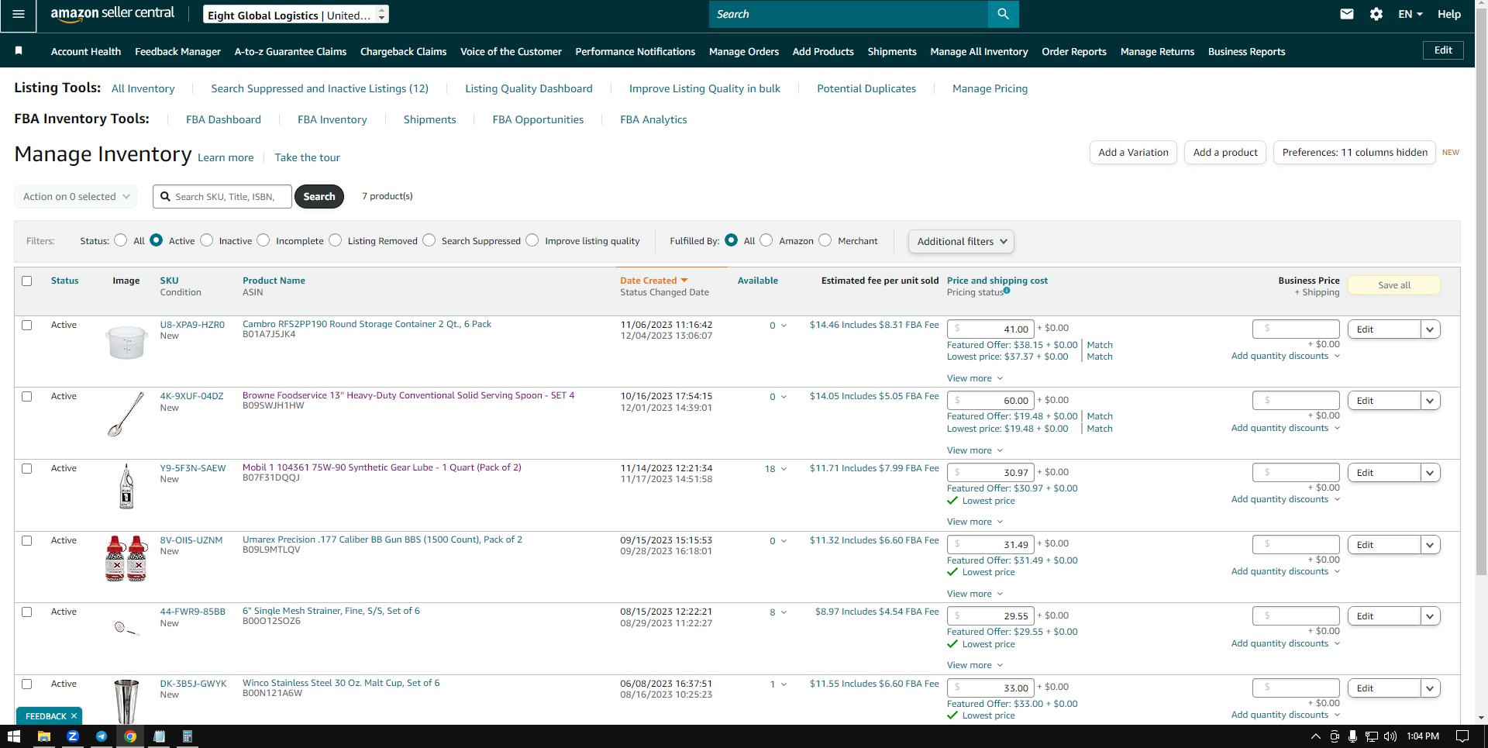Open the Additional filters dropdown
This screenshot has height=748, width=1488.
[x=961, y=241]
